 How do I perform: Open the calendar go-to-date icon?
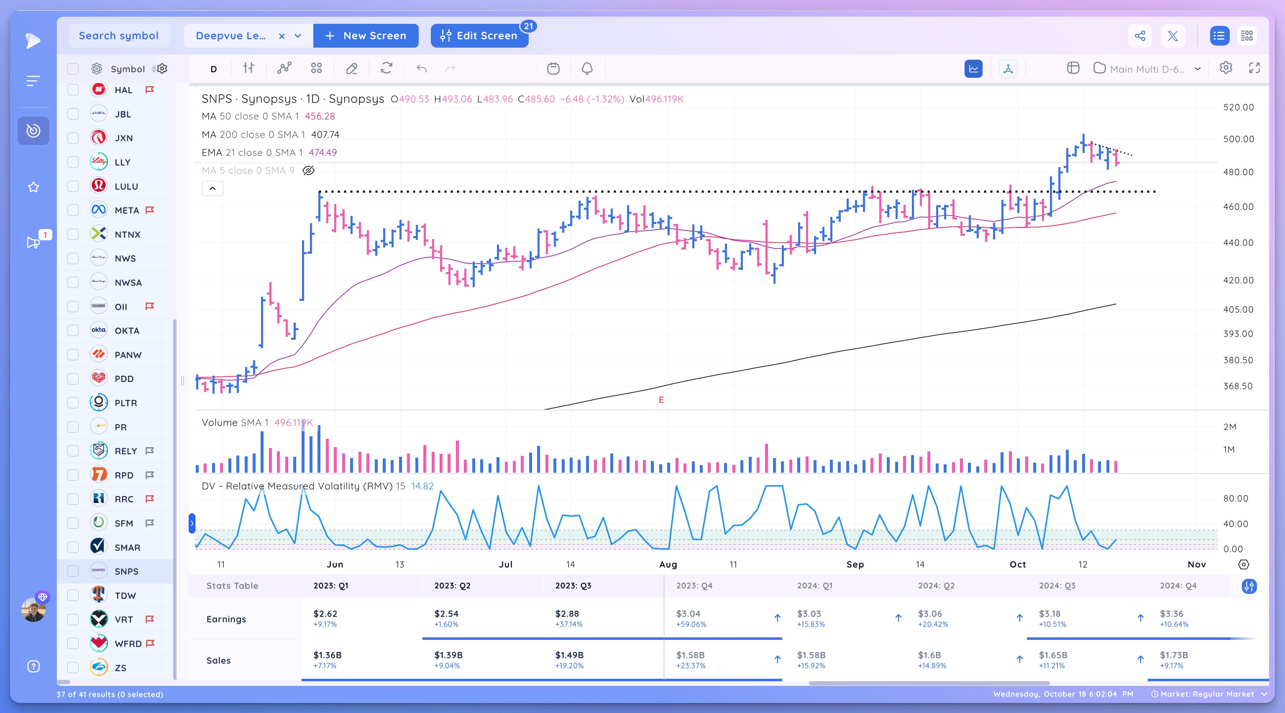click(553, 68)
